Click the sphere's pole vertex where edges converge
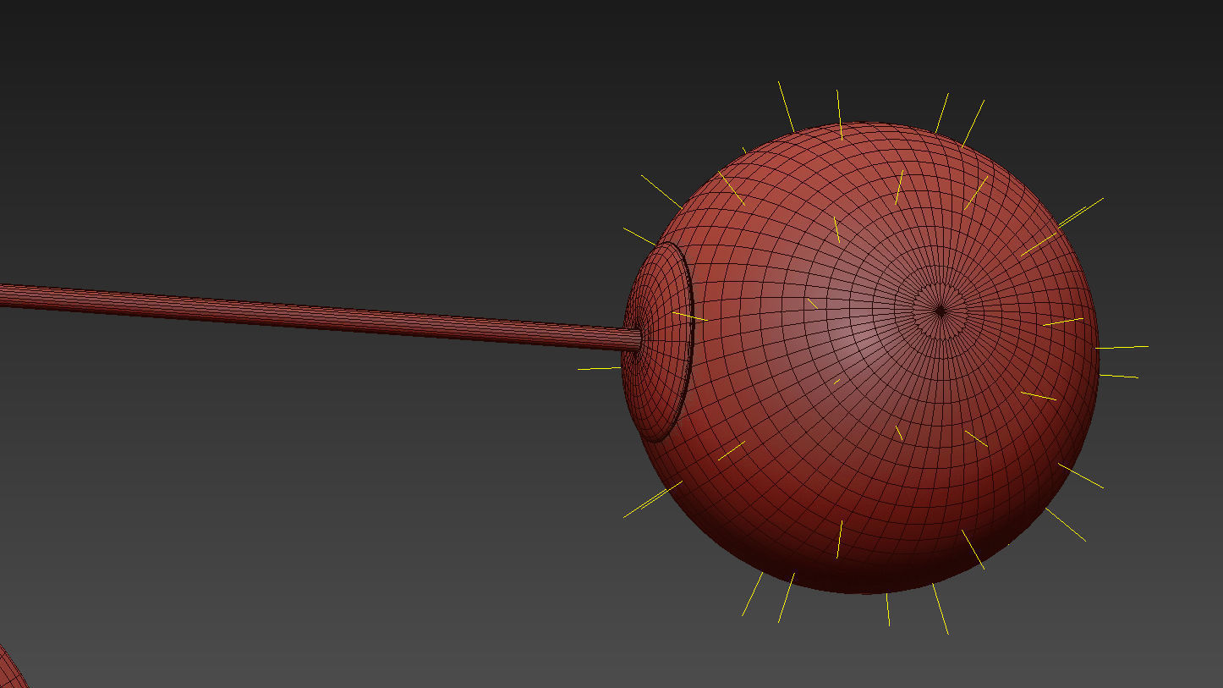The image size is (1223, 688). point(941,311)
